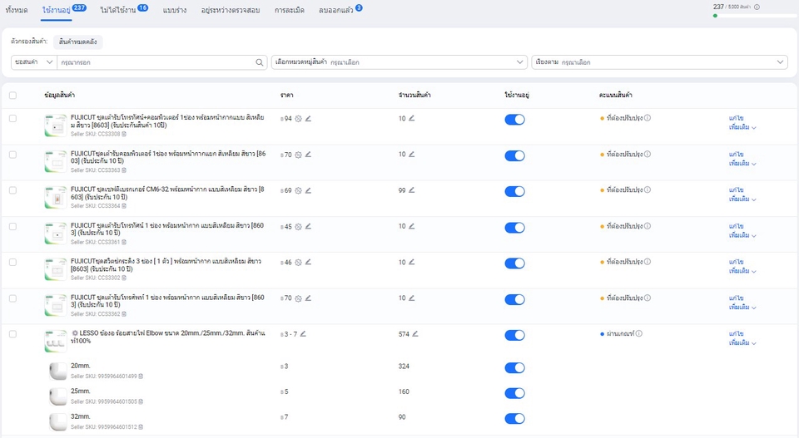Viewport: 799px width, 438px height.
Task: Focus the product name search field
Action: pos(157,62)
